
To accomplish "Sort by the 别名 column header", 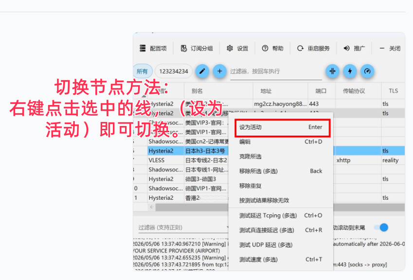I will [x=218, y=91].
